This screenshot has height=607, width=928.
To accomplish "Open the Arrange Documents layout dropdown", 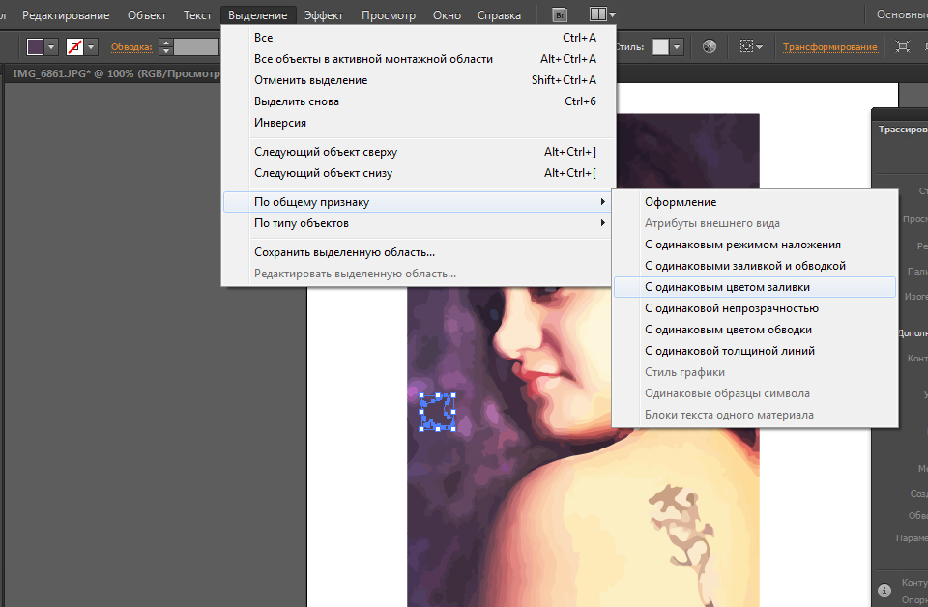I will (602, 14).
